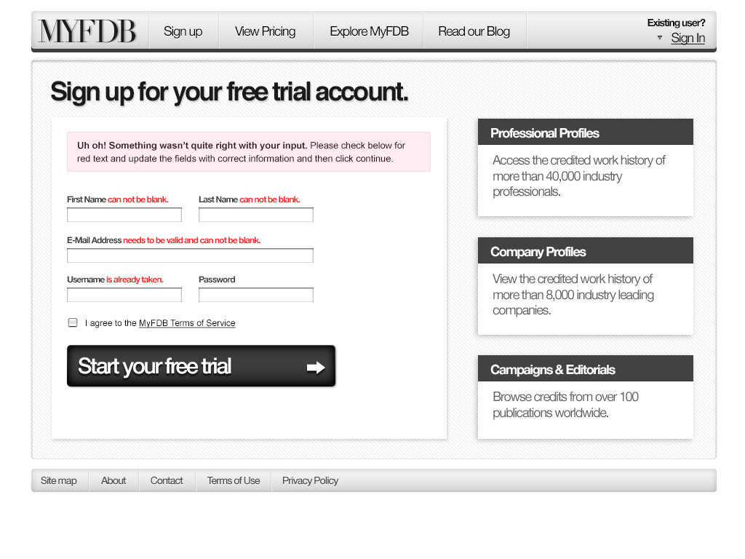Visit the About footer link
The height and width of the screenshot is (559, 745).
pyautogui.click(x=113, y=480)
